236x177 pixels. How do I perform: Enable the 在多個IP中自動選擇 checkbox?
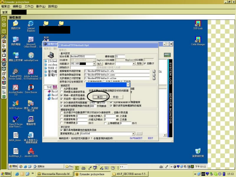(x=61, y=112)
